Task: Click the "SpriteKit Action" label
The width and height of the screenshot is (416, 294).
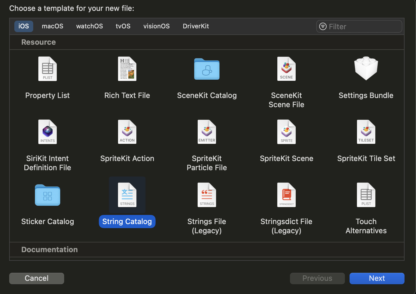Action: pos(127,158)
